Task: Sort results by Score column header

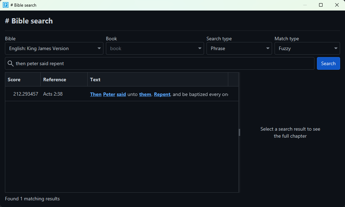Action: click(x=14, y=80)
